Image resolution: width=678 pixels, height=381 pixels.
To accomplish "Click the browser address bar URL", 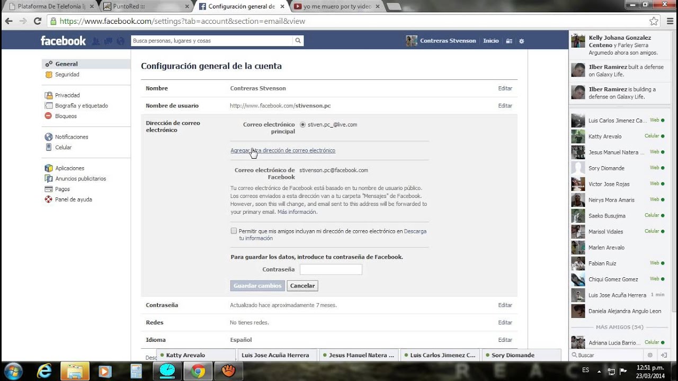I will 182,21.
